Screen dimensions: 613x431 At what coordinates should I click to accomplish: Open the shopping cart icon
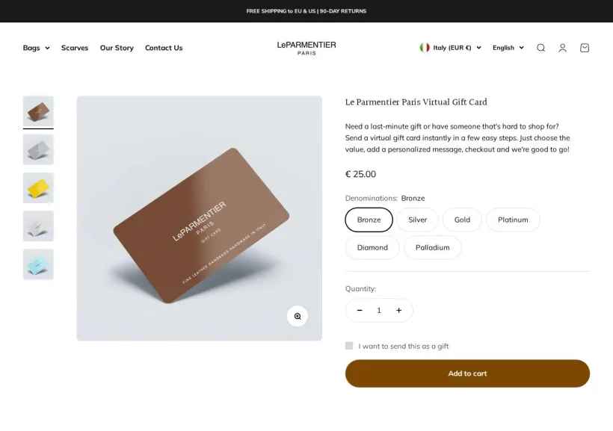[585, 48]
